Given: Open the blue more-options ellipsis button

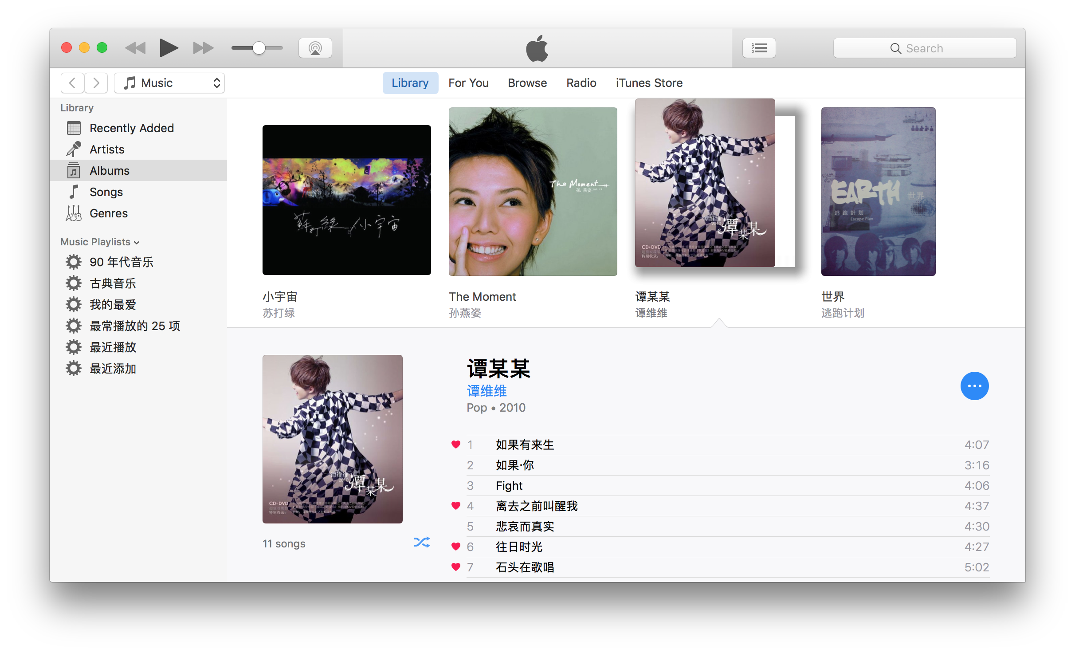Looking at the screenshot, I should pos(974,386).
